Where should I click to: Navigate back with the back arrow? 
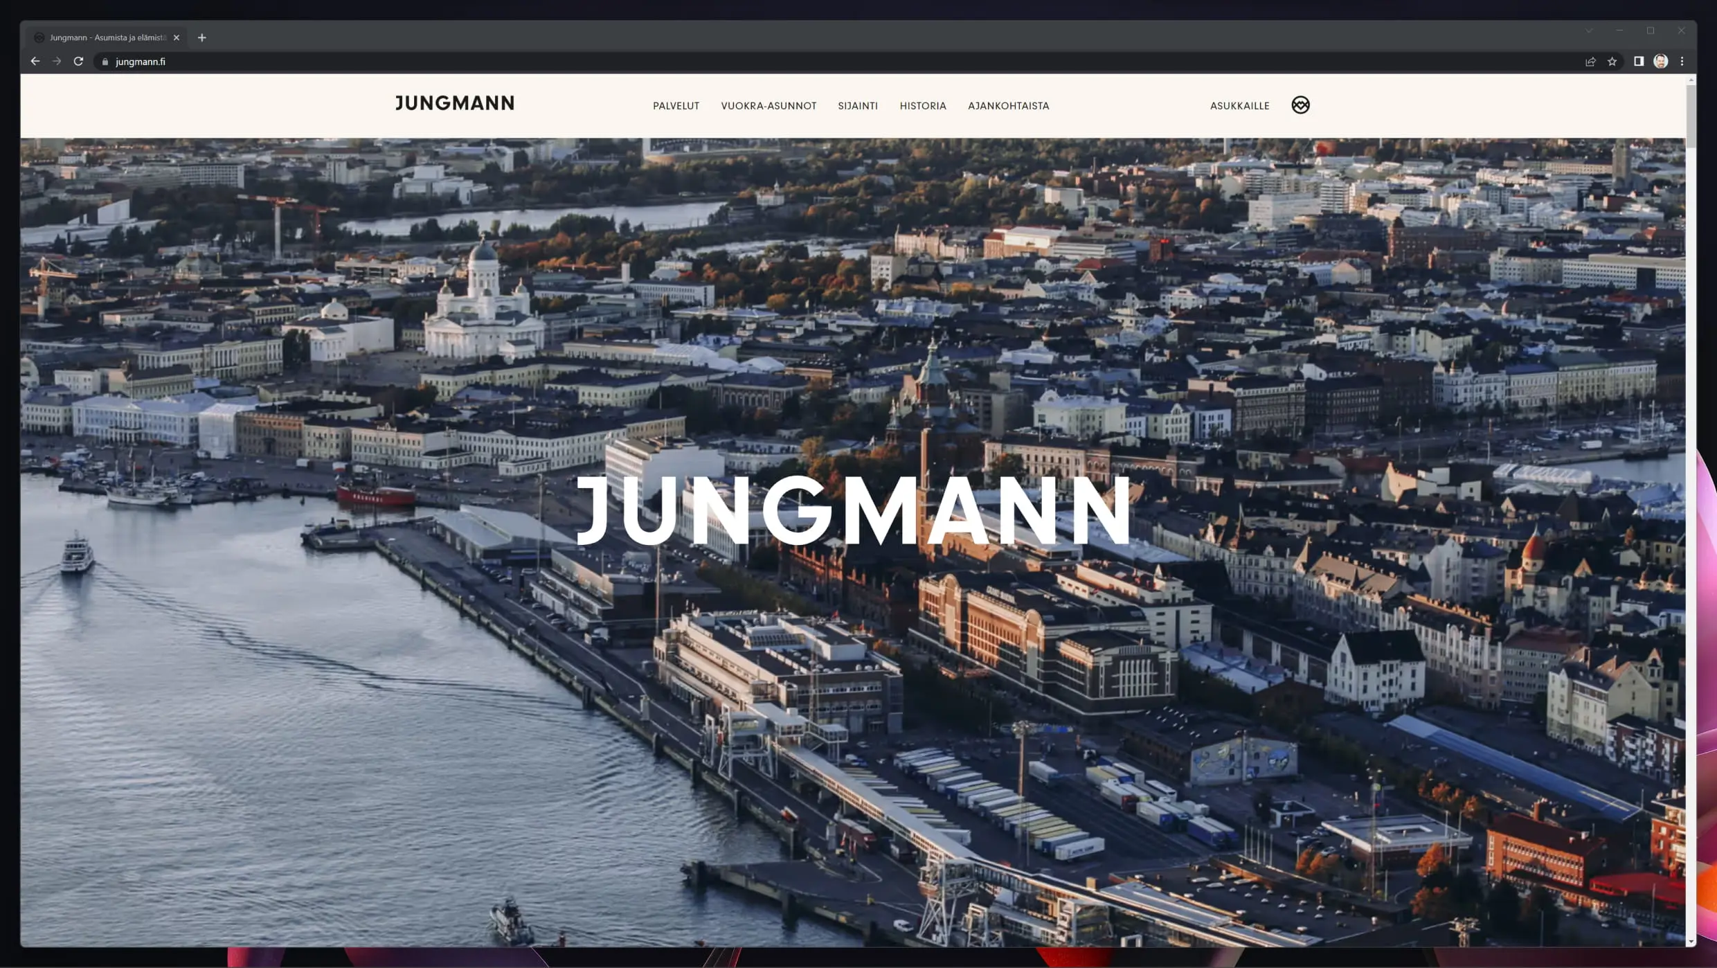(35, 61)
